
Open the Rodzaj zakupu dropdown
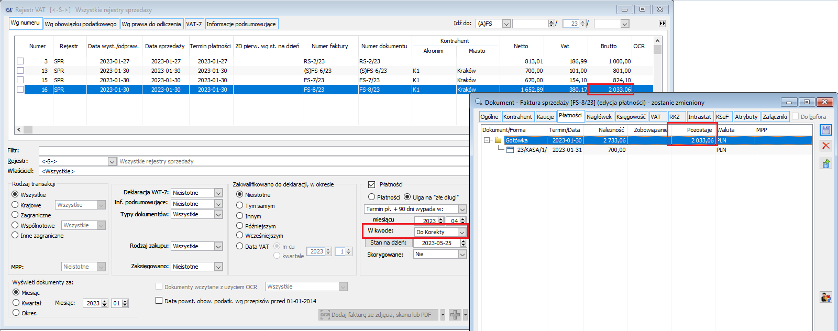click(x=218, y=246)
